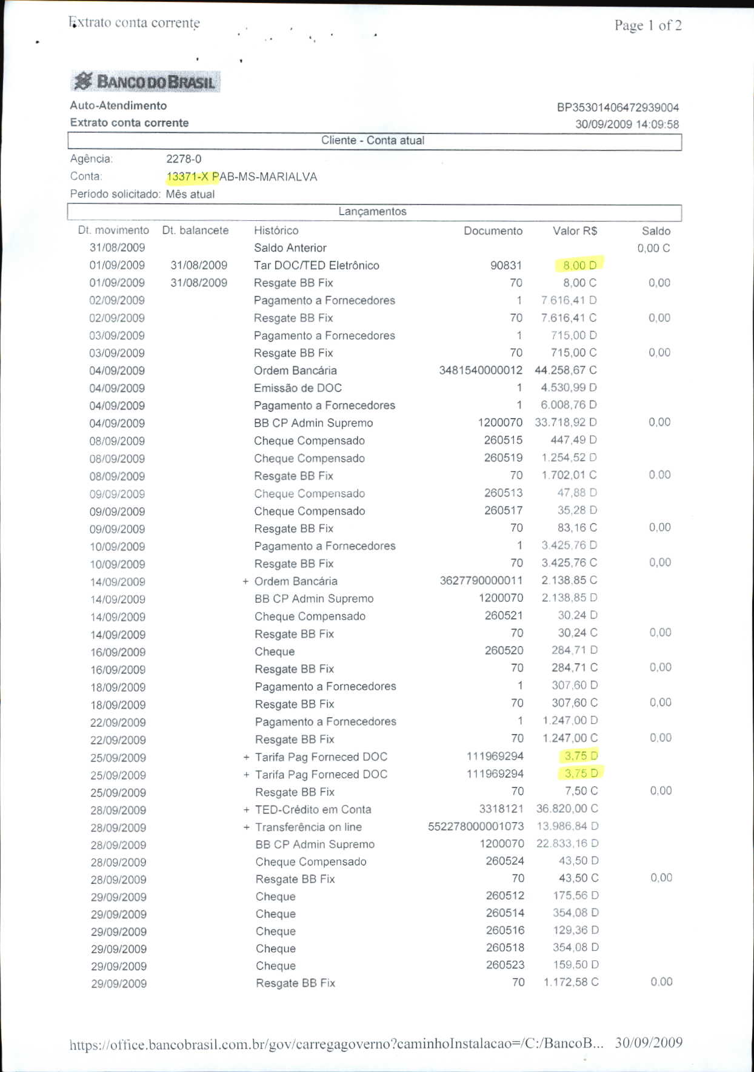Screen dimensions: 754x1072
Task: Click cheque document number 260524
Action: point(505,861)
